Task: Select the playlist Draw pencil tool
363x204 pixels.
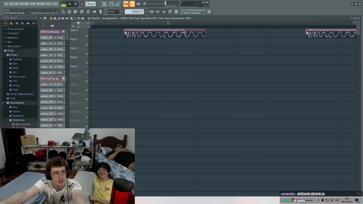Action: (x=51, y=18)
